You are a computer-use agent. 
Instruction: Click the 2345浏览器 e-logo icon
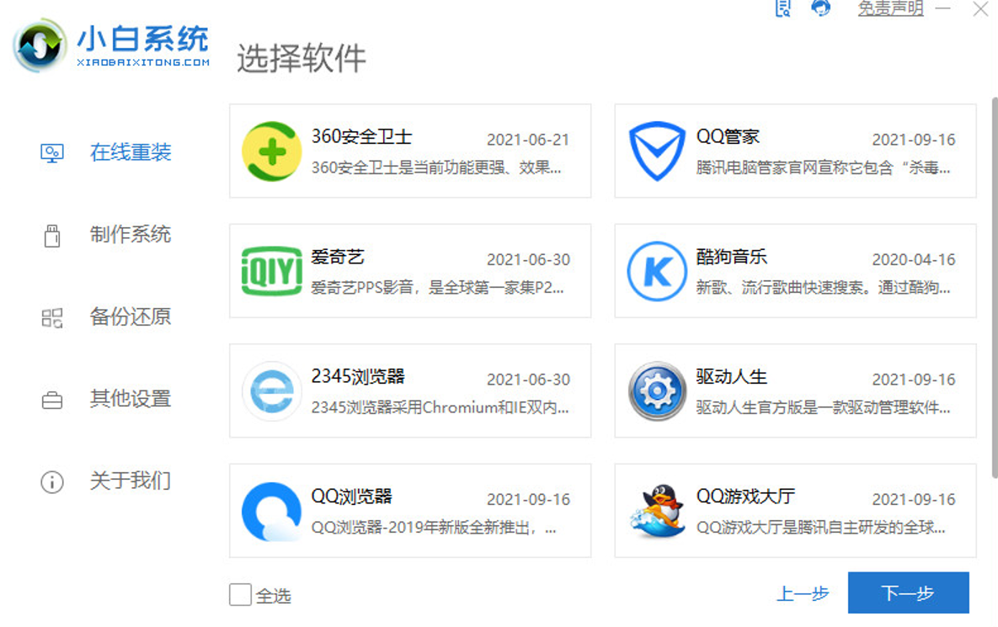coord(272,391)
